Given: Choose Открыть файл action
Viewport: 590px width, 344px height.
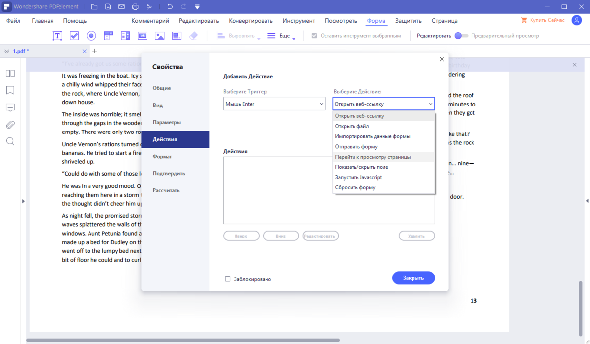Looking at the screenshot, I should click(x=383, y=126).
